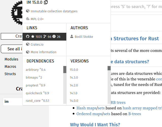162x127 pixels.
Task: Open the arbitrary ^0.4 dependency
Action: click(x=36, y=70)
